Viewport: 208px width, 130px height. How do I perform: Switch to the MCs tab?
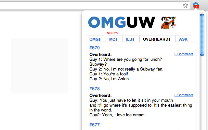[113, 39]
